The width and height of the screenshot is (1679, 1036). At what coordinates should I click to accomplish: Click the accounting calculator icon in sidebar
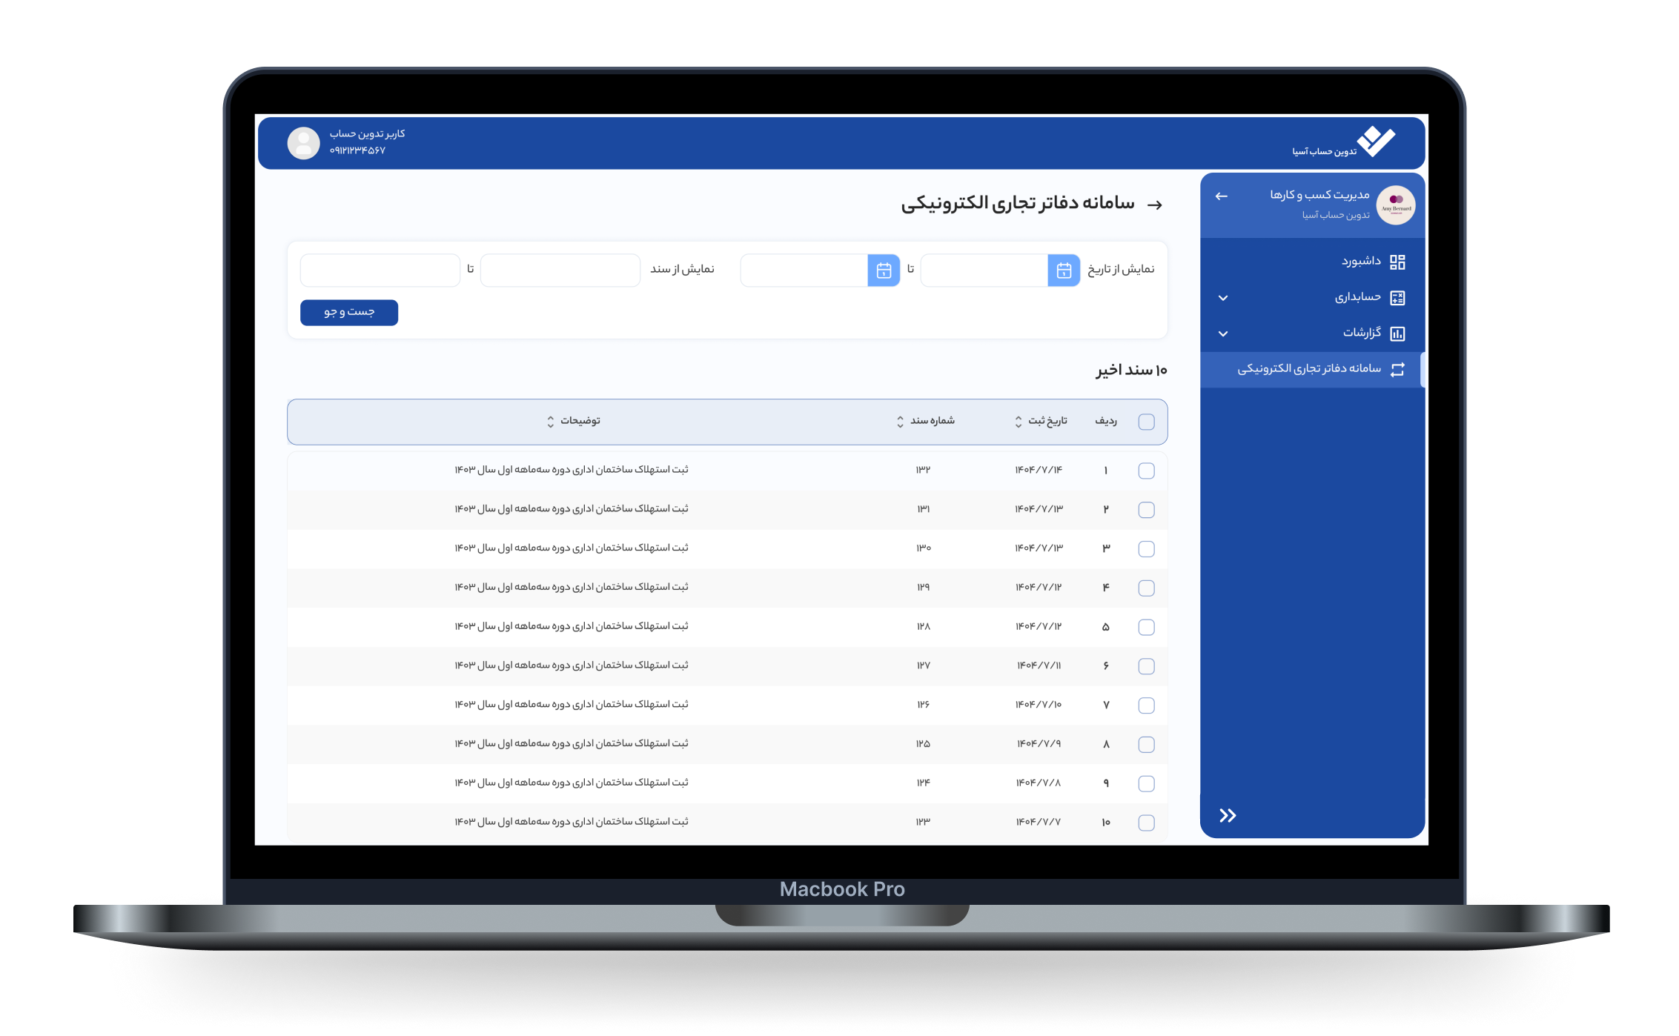tap(1397, 298)
